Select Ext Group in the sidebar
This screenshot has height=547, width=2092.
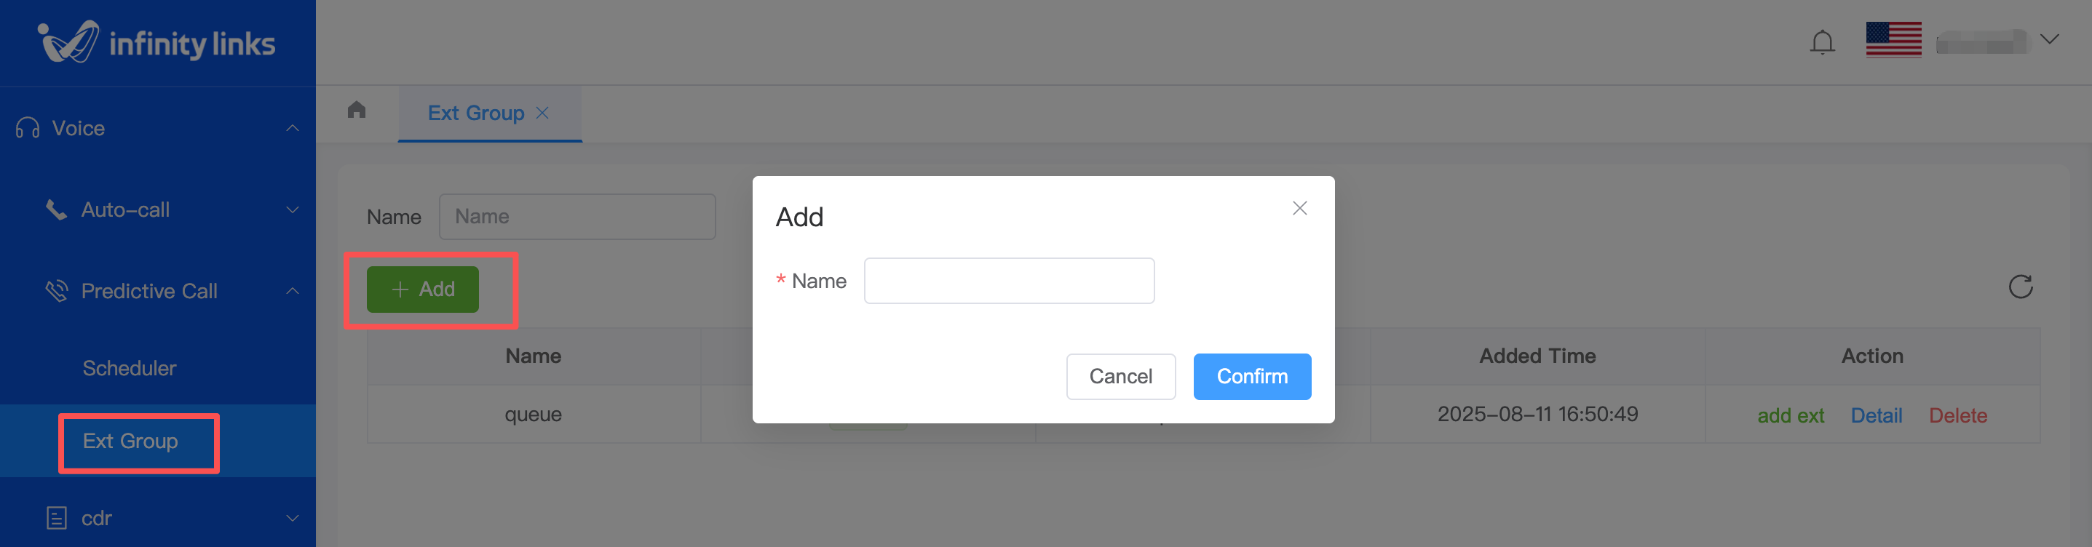click(130, 442)
